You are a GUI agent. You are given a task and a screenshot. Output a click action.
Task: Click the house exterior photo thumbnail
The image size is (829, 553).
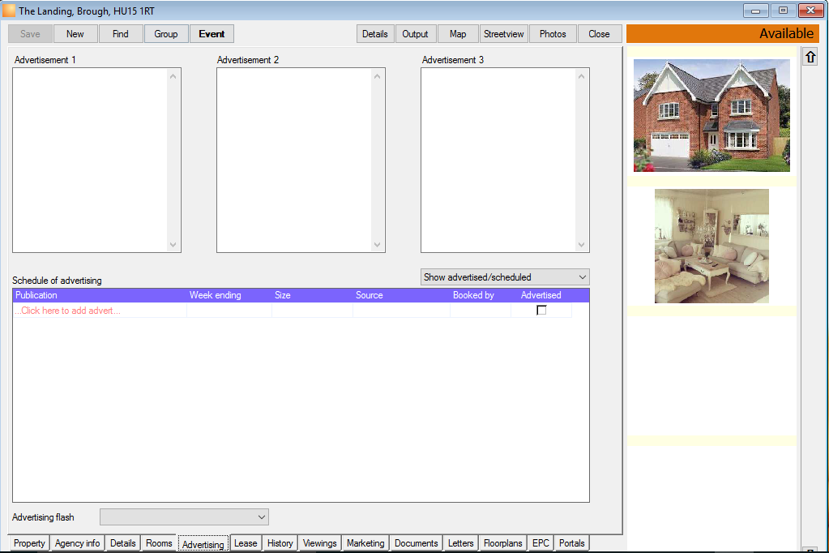coord(711,115)
